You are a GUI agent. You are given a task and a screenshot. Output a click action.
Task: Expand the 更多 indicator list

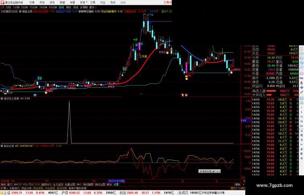[x=109, y=185]
